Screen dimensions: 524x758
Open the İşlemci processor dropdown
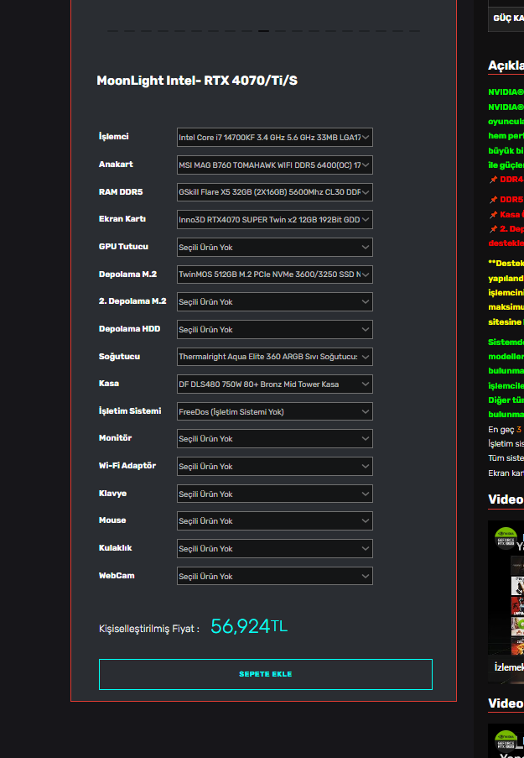tap(275, 138)
